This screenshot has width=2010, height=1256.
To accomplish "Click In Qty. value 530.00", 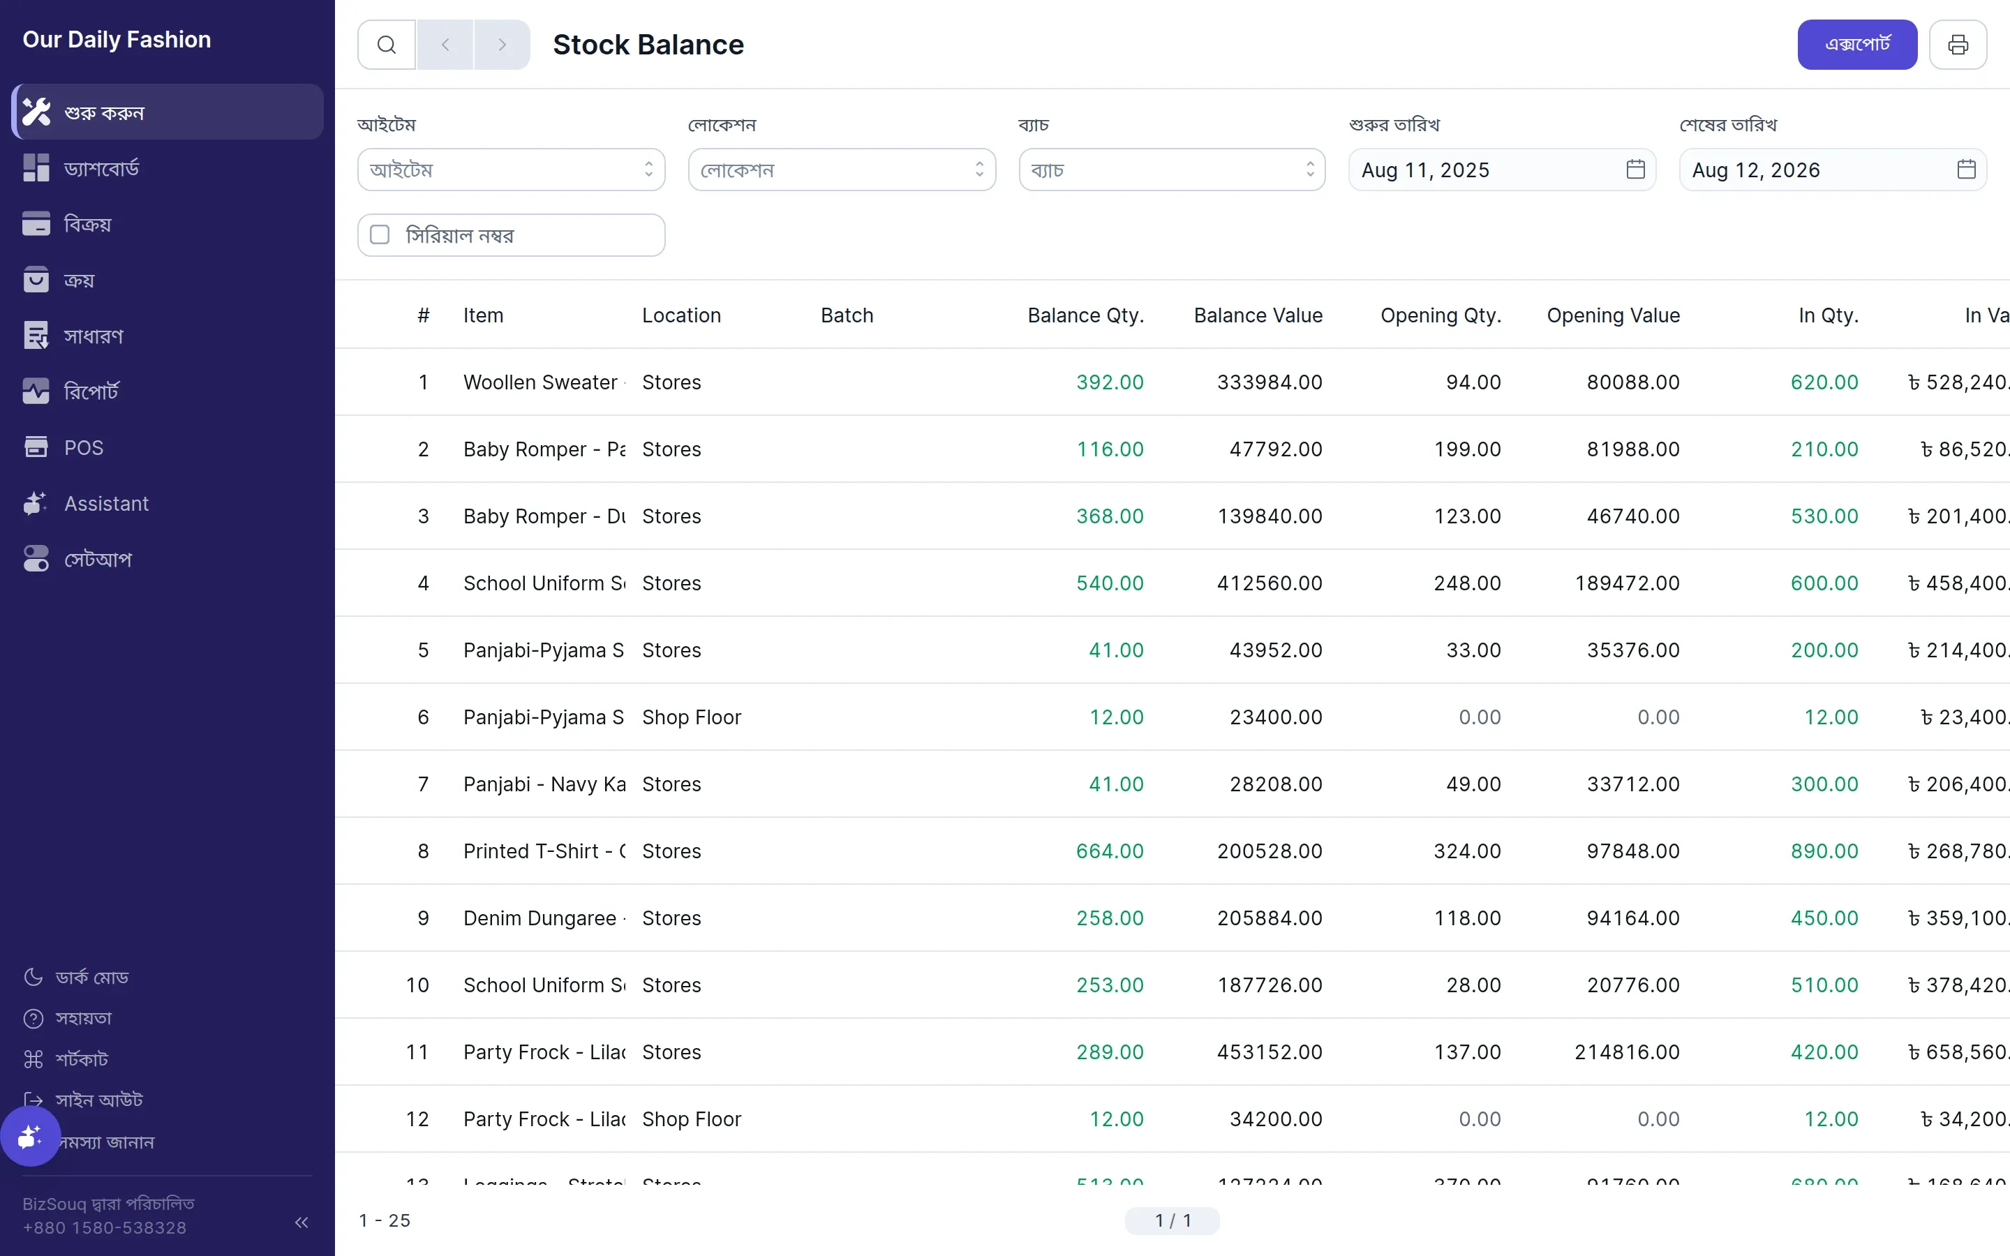I will coord(1824,516).
